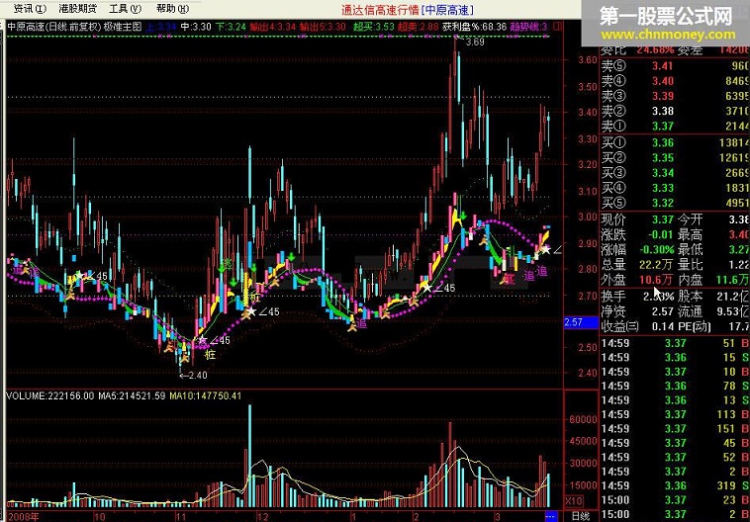
Task: Click the 趋势线 indicator label
Action: 529,27
